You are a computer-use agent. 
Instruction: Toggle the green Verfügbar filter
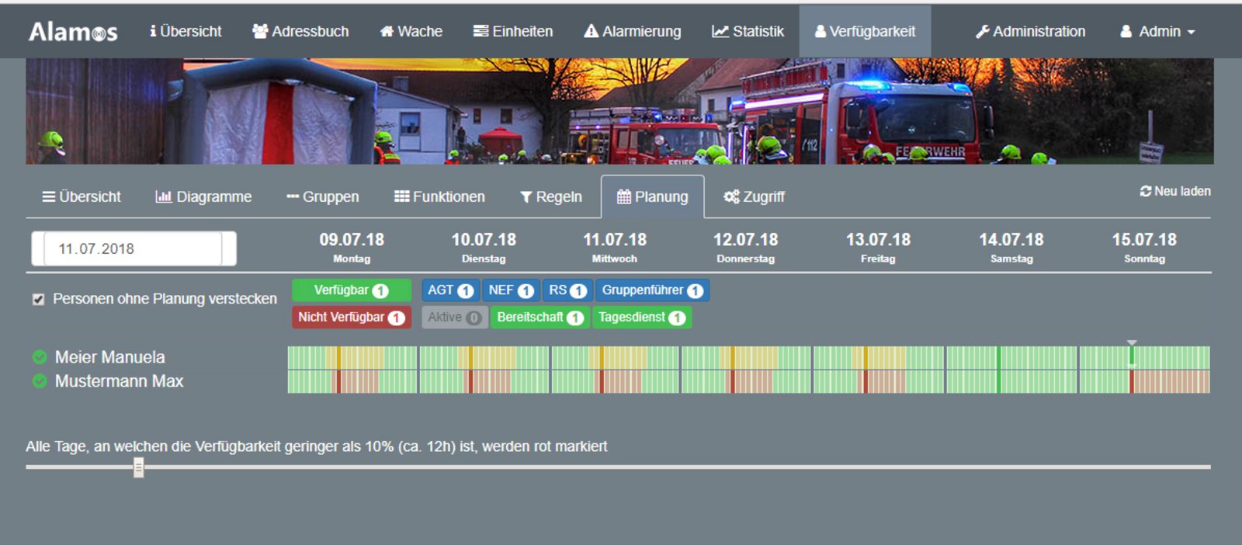[x=351, y=290]
